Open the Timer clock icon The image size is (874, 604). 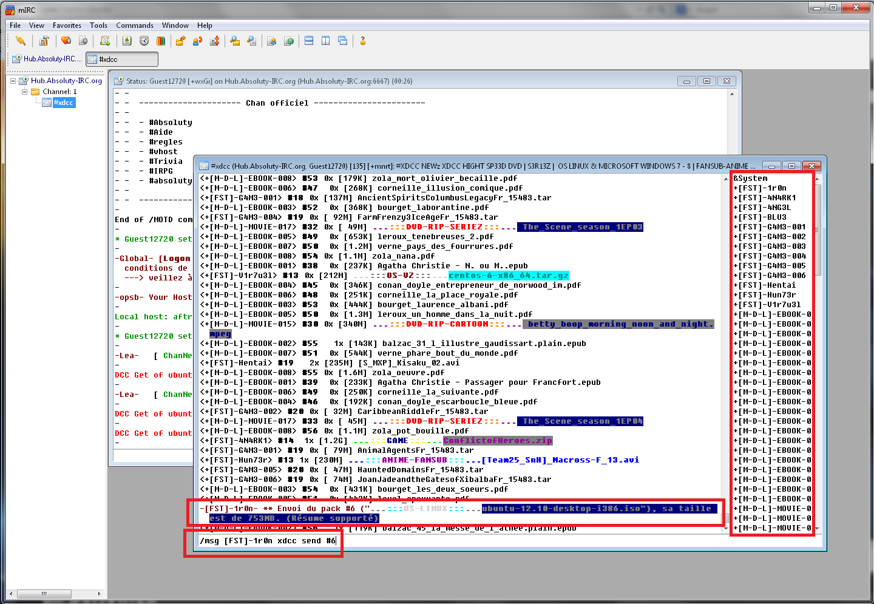144,41
